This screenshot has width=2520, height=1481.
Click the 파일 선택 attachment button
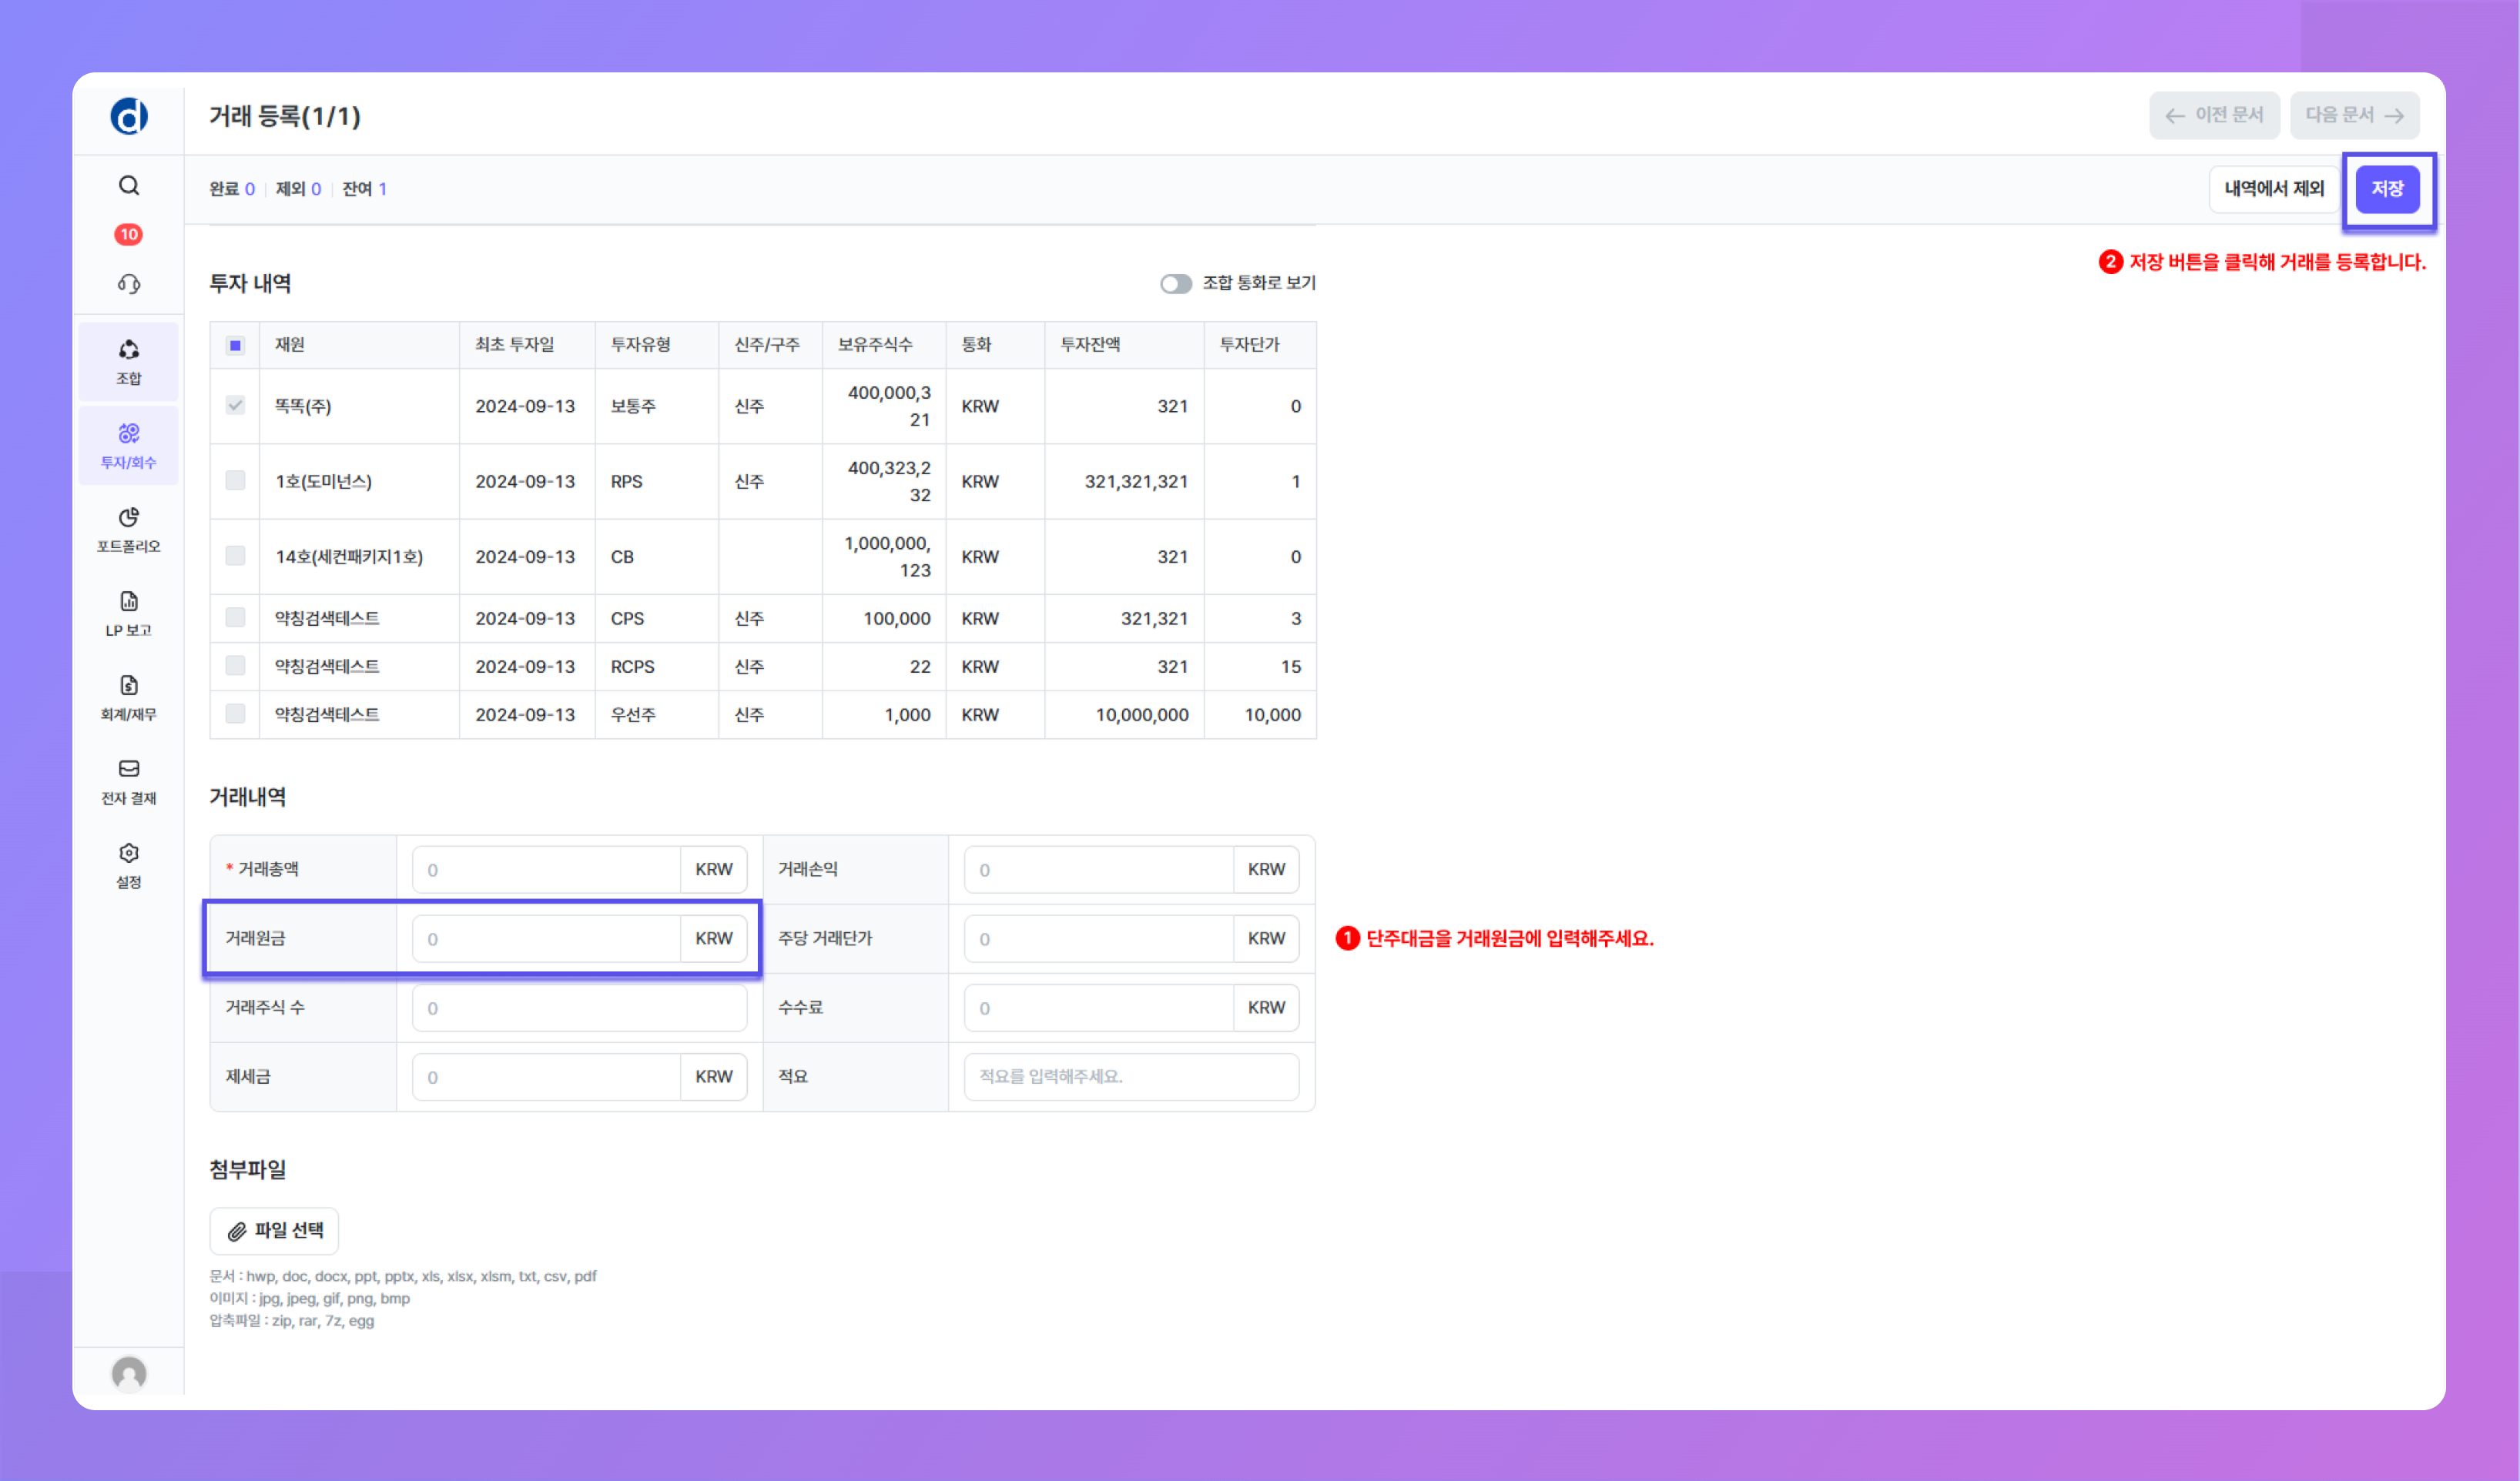[274, 1230]
